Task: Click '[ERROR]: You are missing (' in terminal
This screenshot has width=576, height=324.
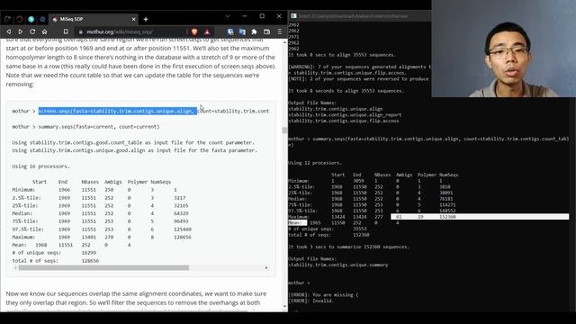Action: [323, 294]
